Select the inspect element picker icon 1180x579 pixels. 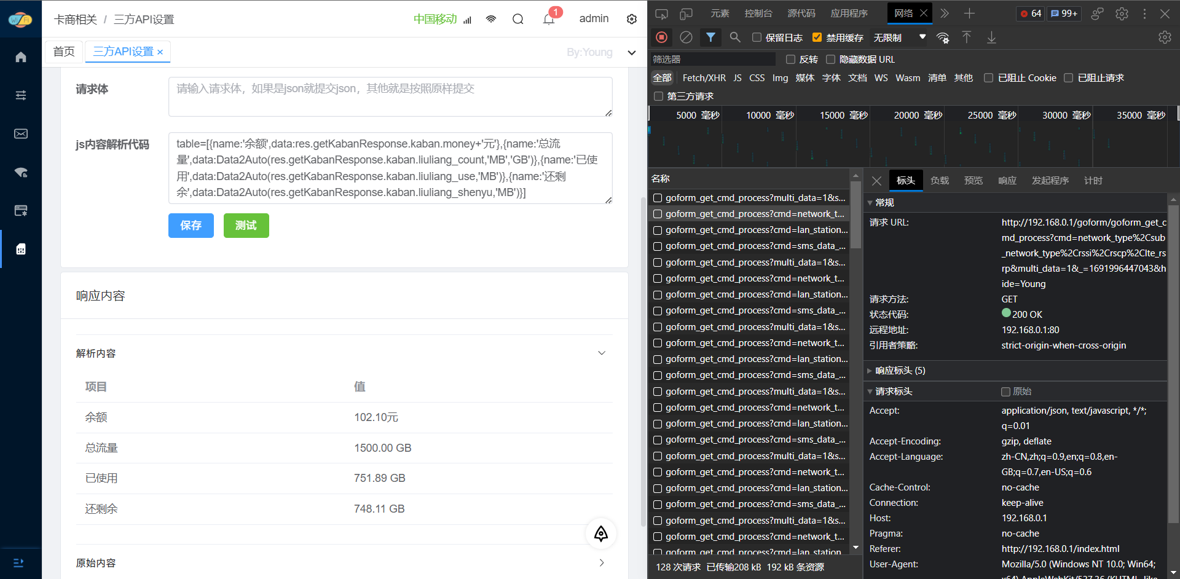662,14
